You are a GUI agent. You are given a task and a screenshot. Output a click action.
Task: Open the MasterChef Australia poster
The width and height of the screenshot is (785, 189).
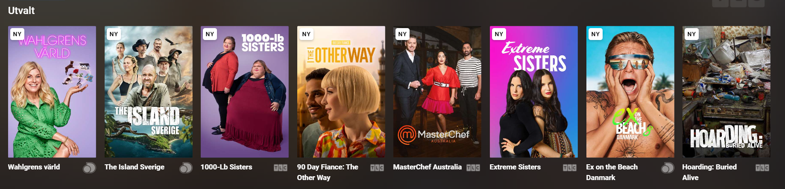click(x=437, y=92)
